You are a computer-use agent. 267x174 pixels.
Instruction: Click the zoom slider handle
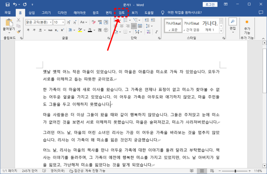point(235,171)
